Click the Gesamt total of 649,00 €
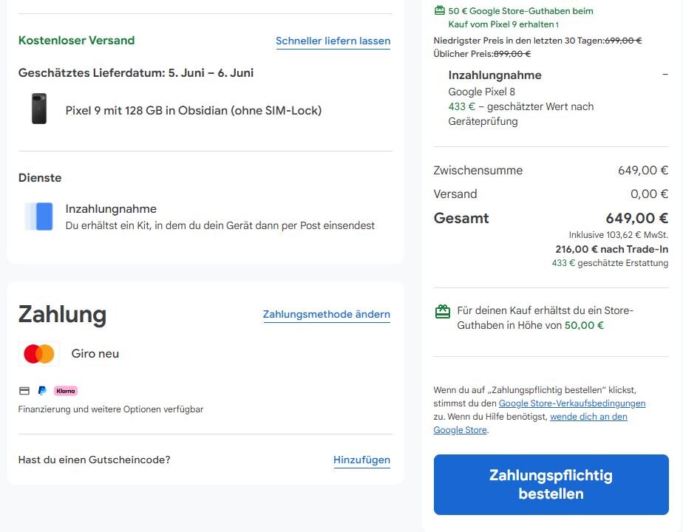 636,218
